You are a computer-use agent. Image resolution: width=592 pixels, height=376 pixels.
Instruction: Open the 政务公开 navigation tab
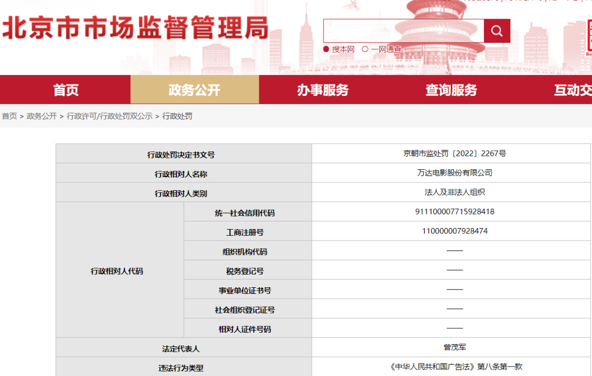(x=195, y=89)
